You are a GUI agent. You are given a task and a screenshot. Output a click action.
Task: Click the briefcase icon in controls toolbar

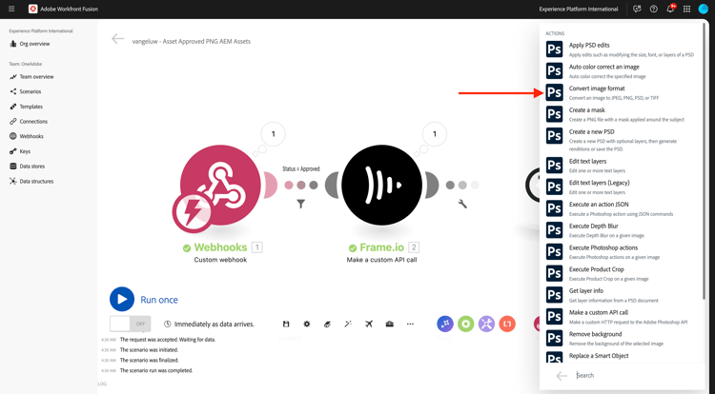click(389, 324)
